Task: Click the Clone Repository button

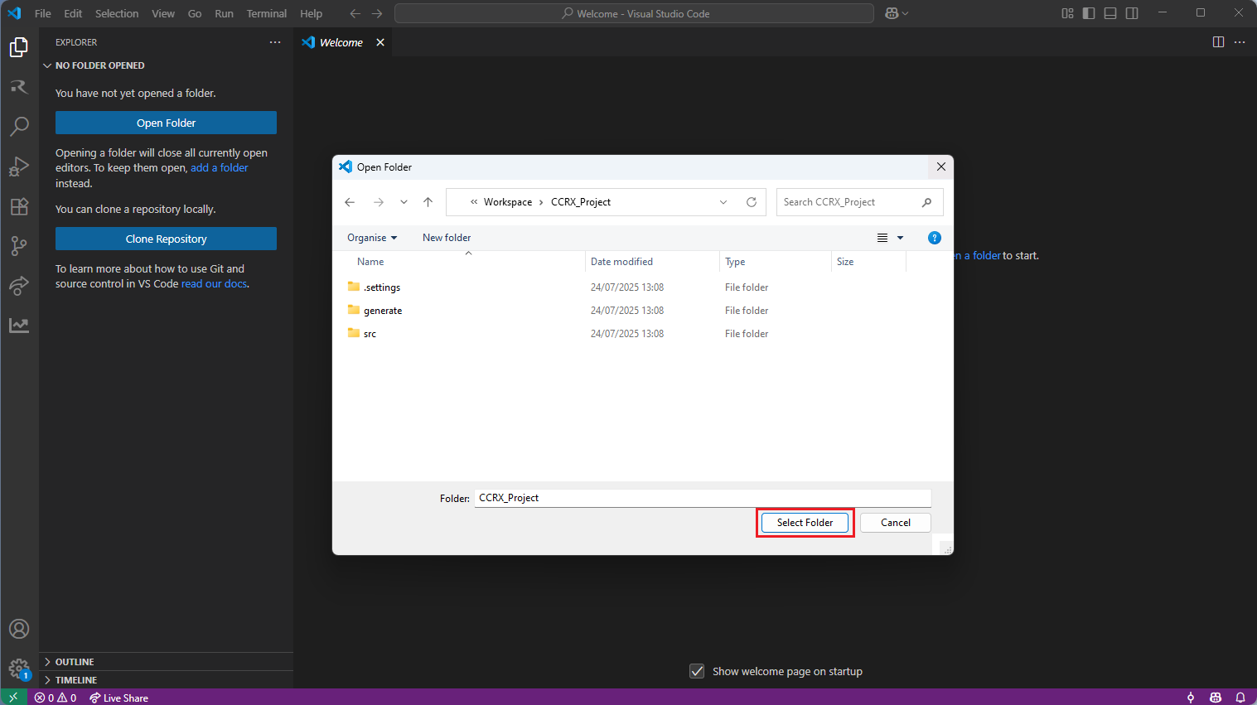Action: (x=166, y=239)
